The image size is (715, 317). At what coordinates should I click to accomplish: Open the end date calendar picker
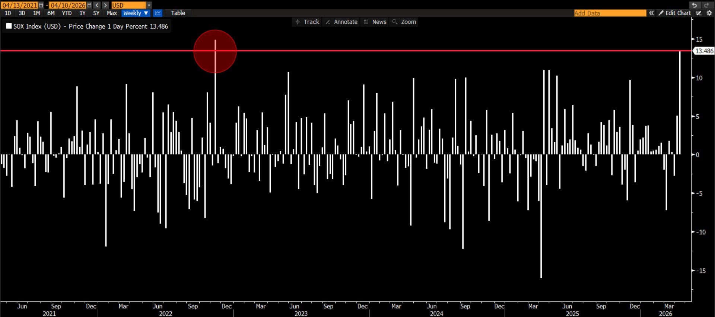(x=89, y=5)
